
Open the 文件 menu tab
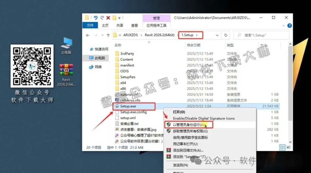pyautogui.click(x=90, y=25)
